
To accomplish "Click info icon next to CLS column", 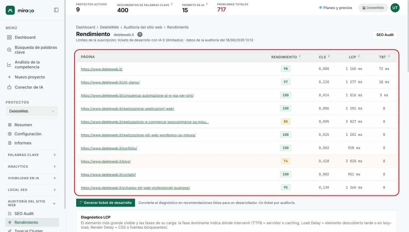I will (329, 56).
